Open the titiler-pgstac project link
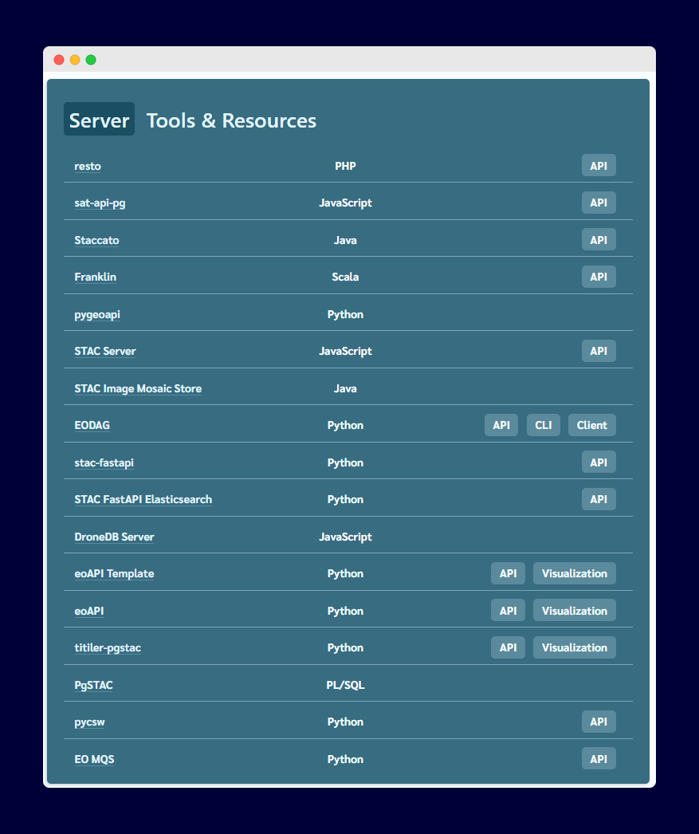 107,647
